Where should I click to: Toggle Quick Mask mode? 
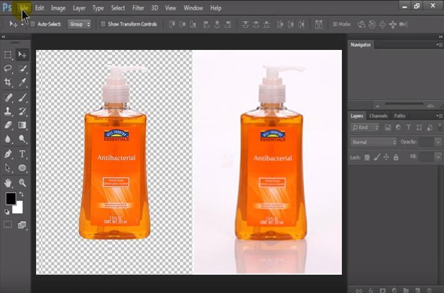tap(8, 225)
